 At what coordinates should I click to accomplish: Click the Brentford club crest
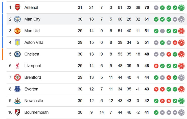coord(17,77)
